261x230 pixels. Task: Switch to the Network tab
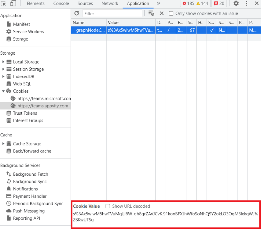[110, 4]
